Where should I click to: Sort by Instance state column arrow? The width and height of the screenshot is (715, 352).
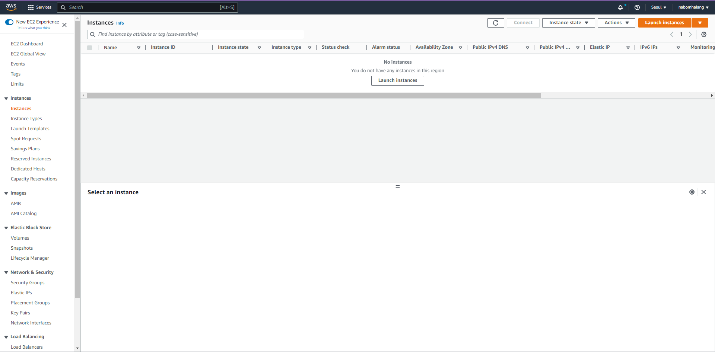coord(259,48)
